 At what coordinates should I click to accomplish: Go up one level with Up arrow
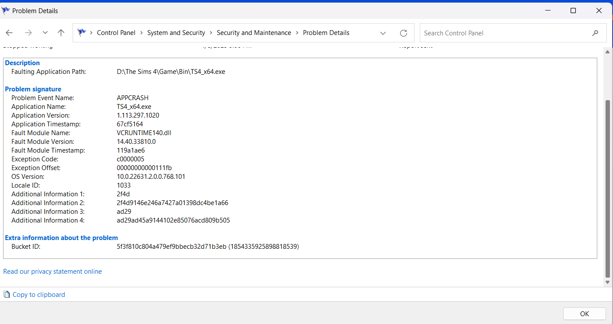61,33
